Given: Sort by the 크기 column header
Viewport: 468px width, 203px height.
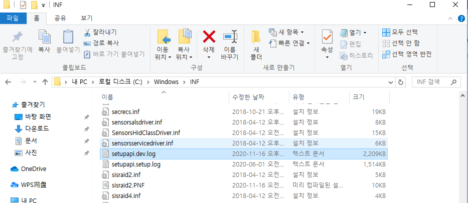Looking at the screenshot, I should pyautogui.click(x=369, y=97).
